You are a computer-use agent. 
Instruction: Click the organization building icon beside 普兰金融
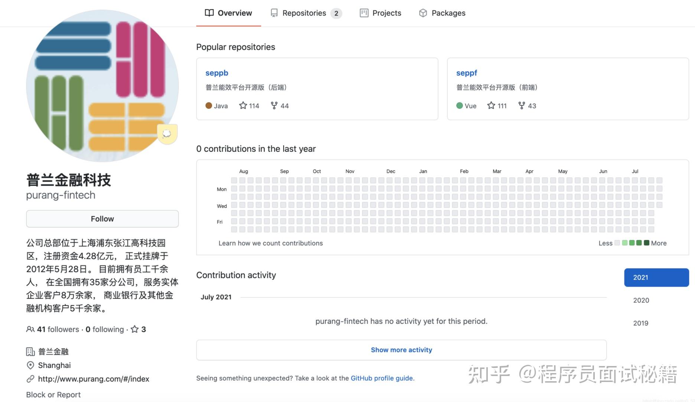[30, 351]
